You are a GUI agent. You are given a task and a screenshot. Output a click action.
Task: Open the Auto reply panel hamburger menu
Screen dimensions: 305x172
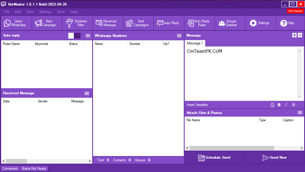click(x=88, y=35)
